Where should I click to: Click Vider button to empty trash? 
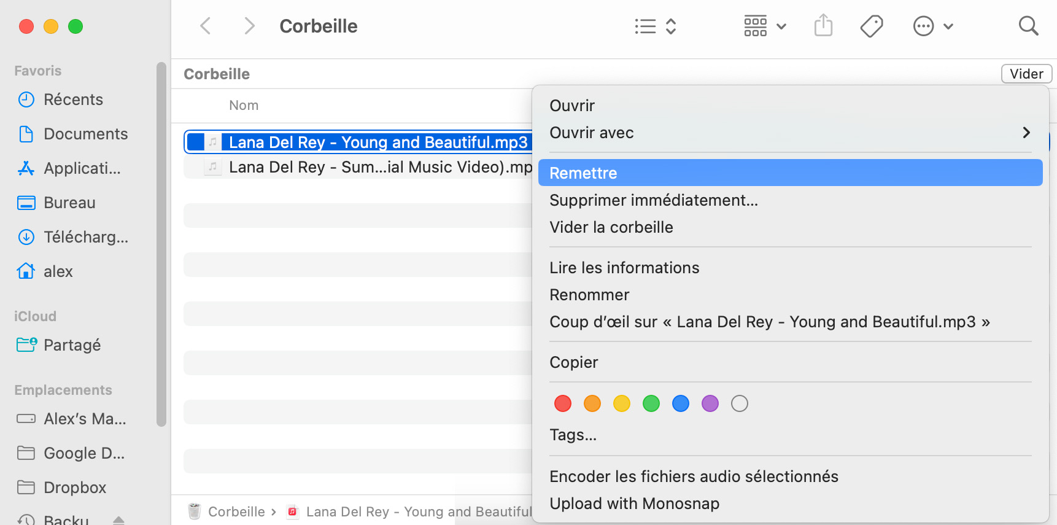1026,74
